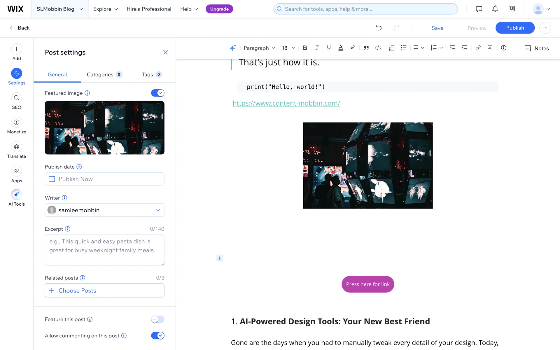Insert a code snippet via toolbar icon
The image size is (560, 350).
pos(378,48)
